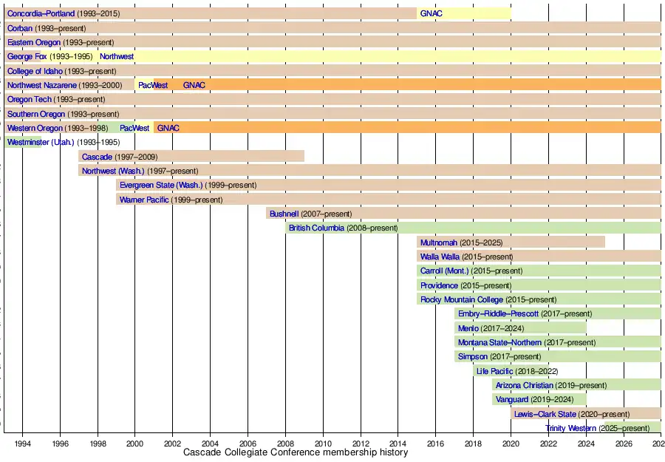Click the Lewis–Clark State timeline bar link
Screen dimensions: 665x462
545,414
